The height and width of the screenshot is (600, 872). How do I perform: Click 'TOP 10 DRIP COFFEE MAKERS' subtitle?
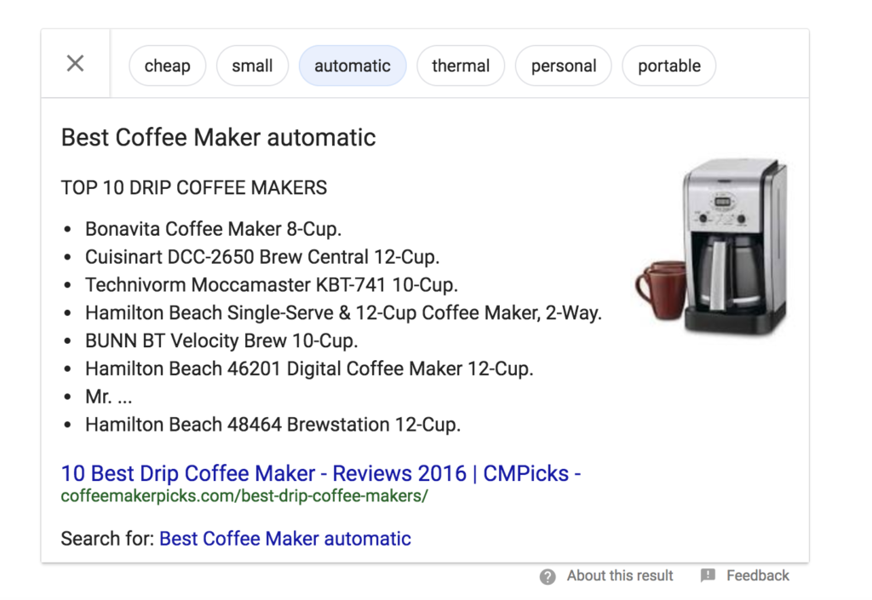(x=194, y=188)
